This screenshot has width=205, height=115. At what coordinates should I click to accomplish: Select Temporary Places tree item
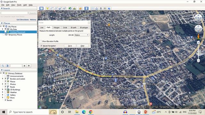15,35
